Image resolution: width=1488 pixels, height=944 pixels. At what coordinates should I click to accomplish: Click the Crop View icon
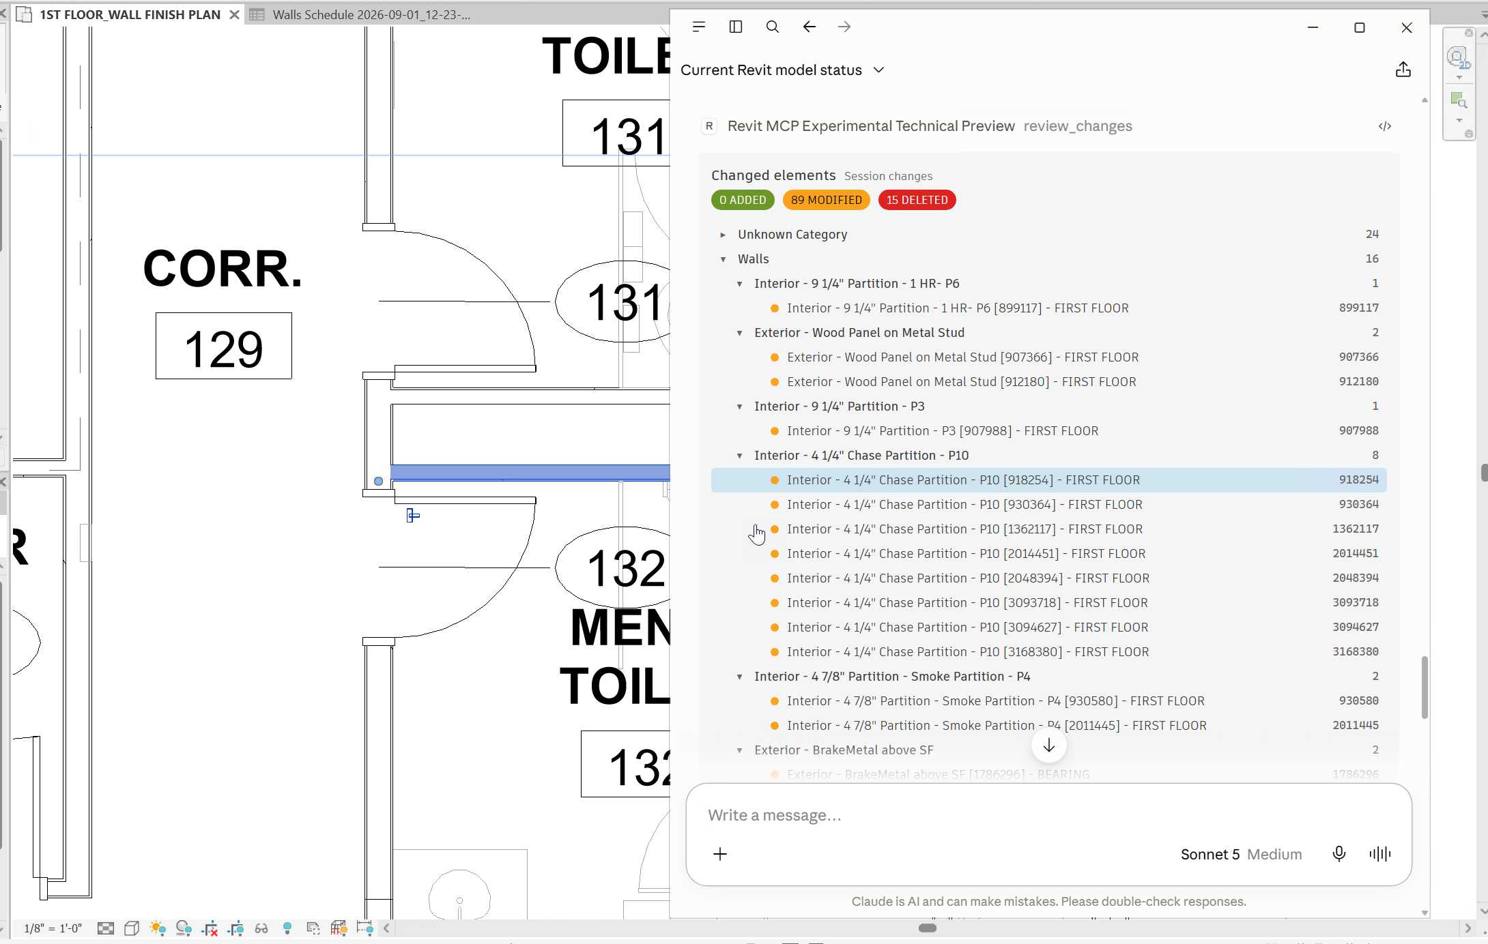(x=210, y=928)
